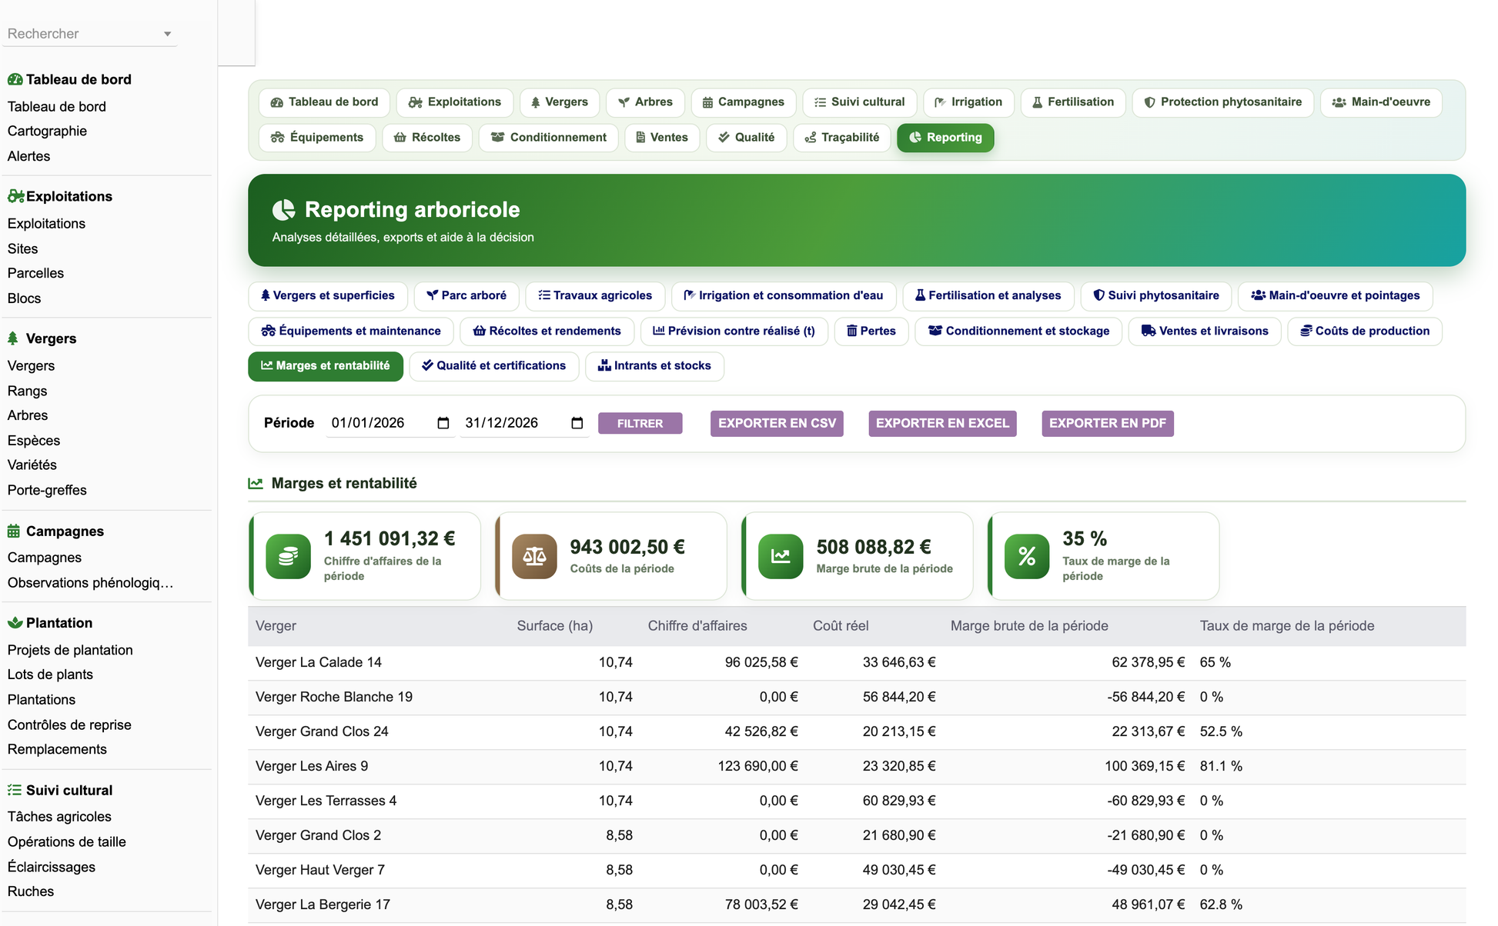Open Vergers et superficies report
1498x926 pixels.
pyautogui.click(x=328, y=296)
